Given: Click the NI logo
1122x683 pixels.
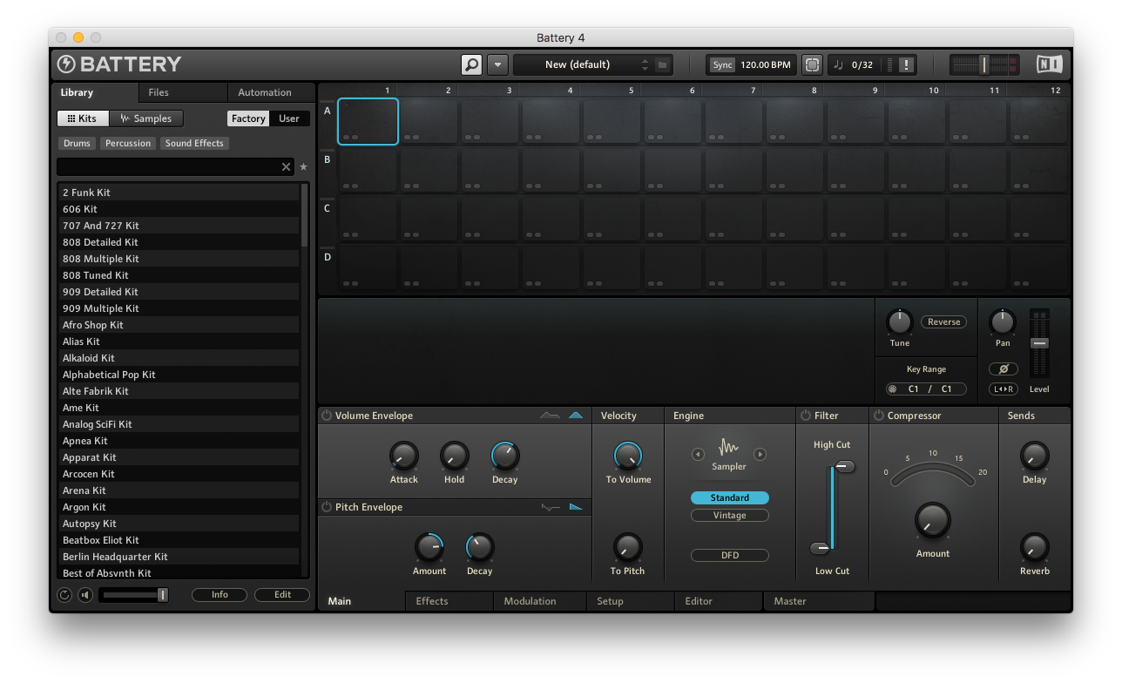Looking at the screenshot, I should [x=1049, y=64].
